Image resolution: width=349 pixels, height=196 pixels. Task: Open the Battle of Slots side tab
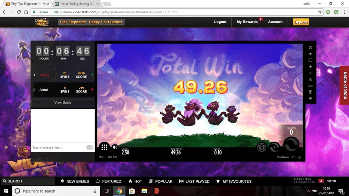(x=345, y=85)
